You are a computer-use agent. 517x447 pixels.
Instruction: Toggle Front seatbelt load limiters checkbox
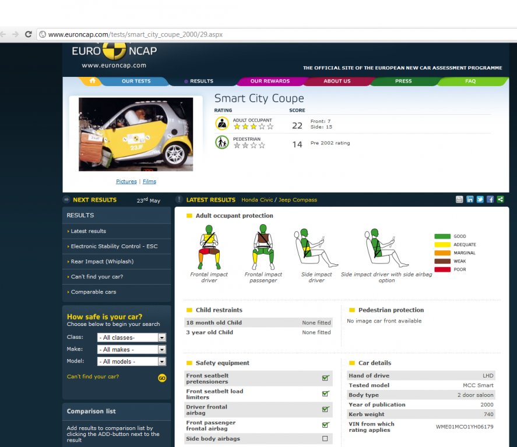tap(325, 393)
